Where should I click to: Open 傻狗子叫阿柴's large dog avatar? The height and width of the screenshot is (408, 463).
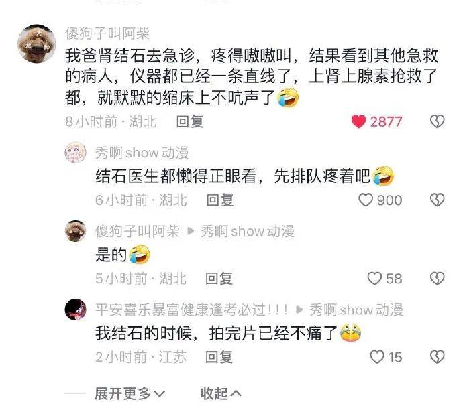coord(37,44)
